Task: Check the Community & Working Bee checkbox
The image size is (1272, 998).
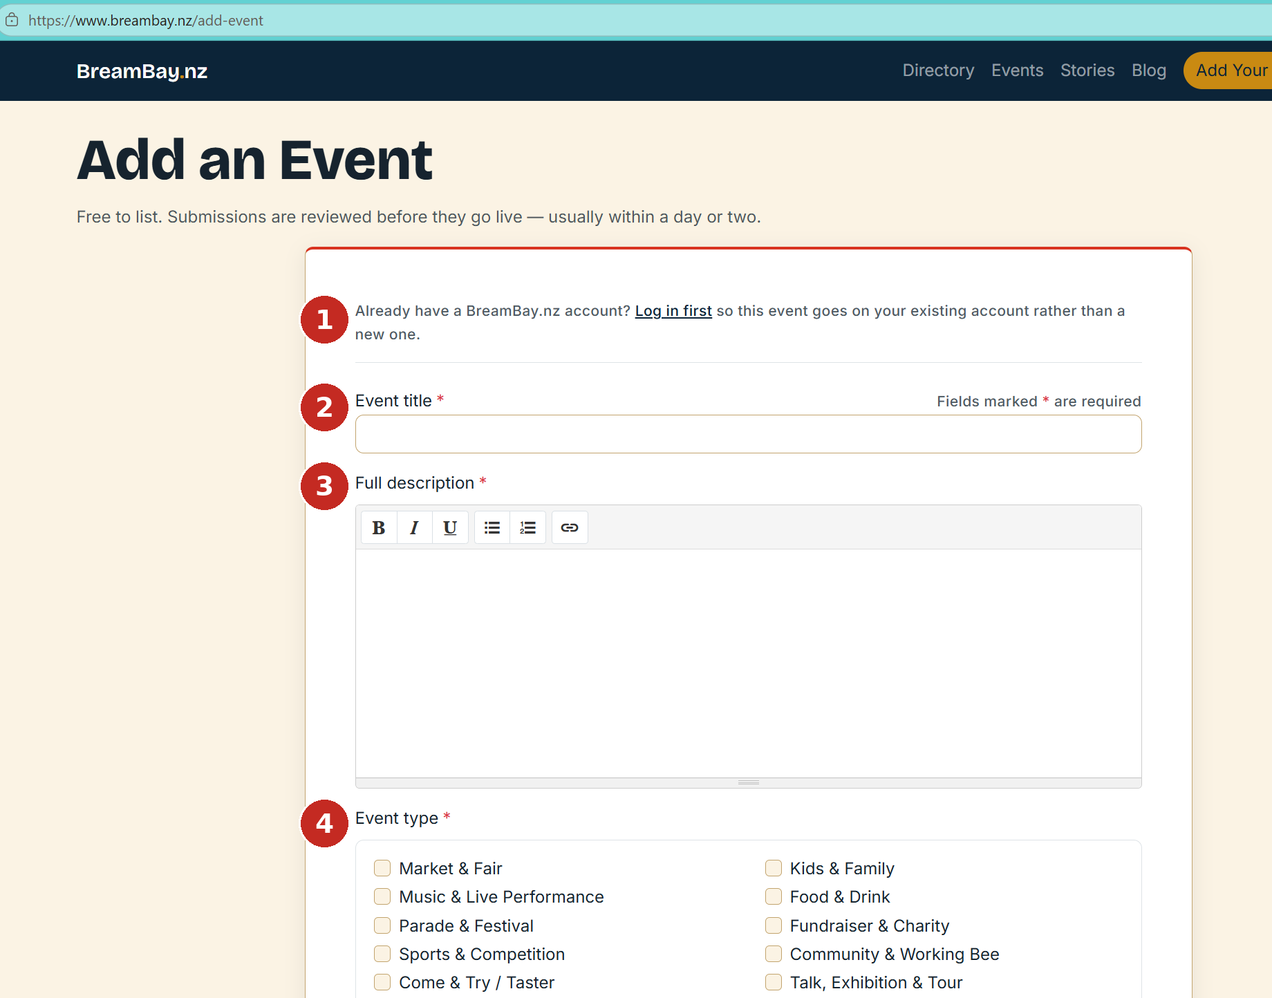Action: [774, 954]
